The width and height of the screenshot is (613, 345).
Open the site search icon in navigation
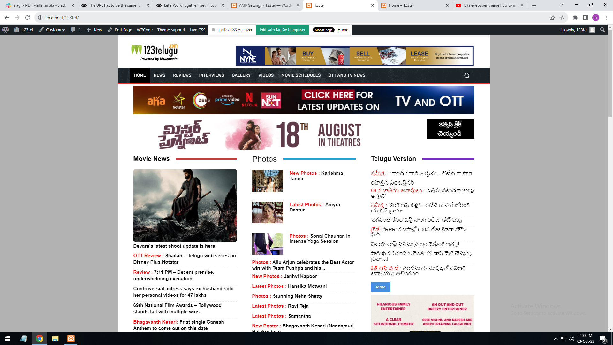(467, 75)
